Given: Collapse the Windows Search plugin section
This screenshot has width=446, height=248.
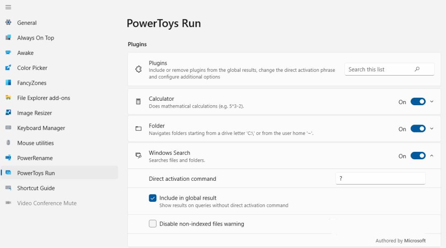Looking at the screenshot, I should [432, 156].
